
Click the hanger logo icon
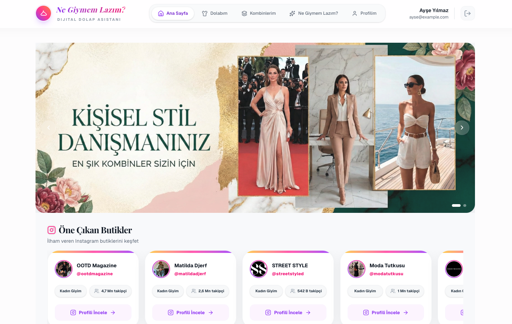(x=43, y=13)
